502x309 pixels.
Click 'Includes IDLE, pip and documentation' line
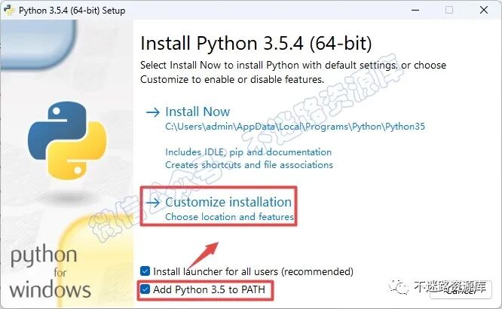pos(248,152)
